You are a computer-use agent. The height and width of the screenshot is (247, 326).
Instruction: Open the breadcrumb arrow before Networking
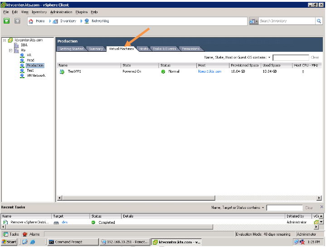(x=81, y=21)
